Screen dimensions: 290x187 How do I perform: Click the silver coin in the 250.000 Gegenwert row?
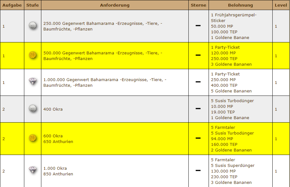(x=33, y=25)
